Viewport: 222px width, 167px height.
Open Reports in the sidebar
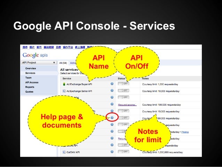coord(30,87)
